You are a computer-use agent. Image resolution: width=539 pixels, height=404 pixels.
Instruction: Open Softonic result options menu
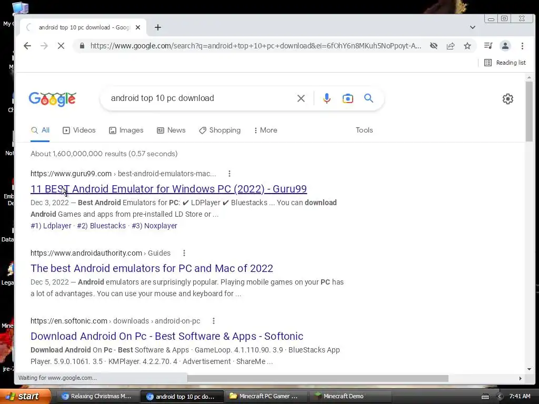[214, 321]
